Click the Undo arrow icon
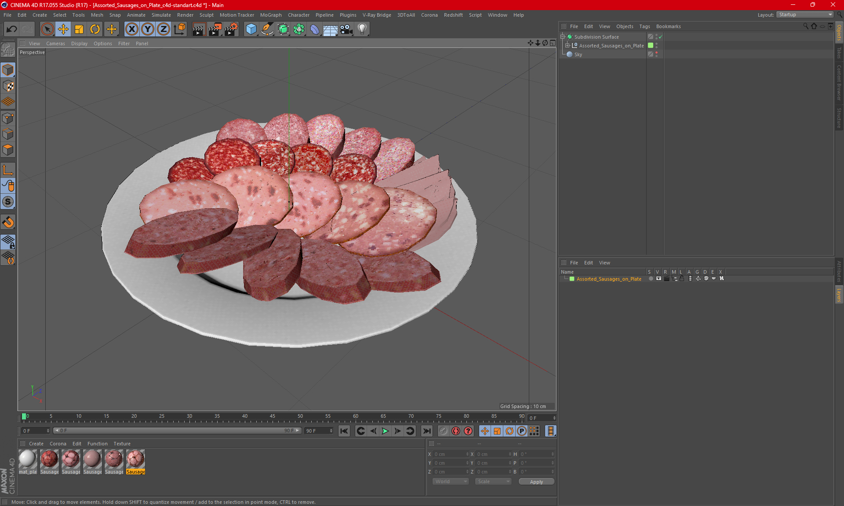This screenshot has width=844, height=506. click(11, 29)
